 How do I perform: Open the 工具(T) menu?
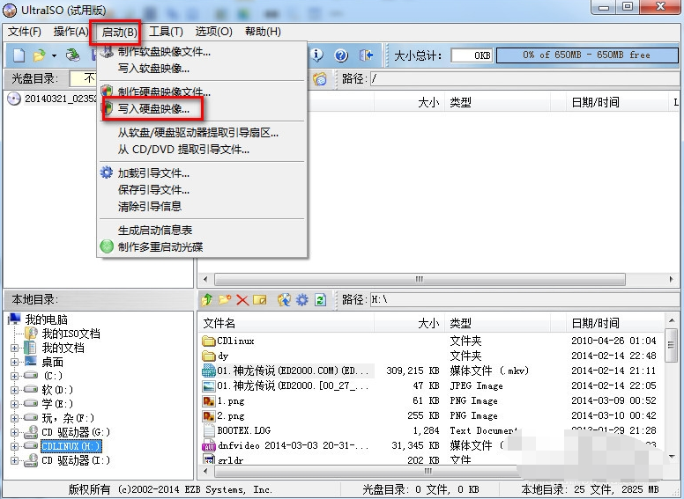tap(166, 32)
